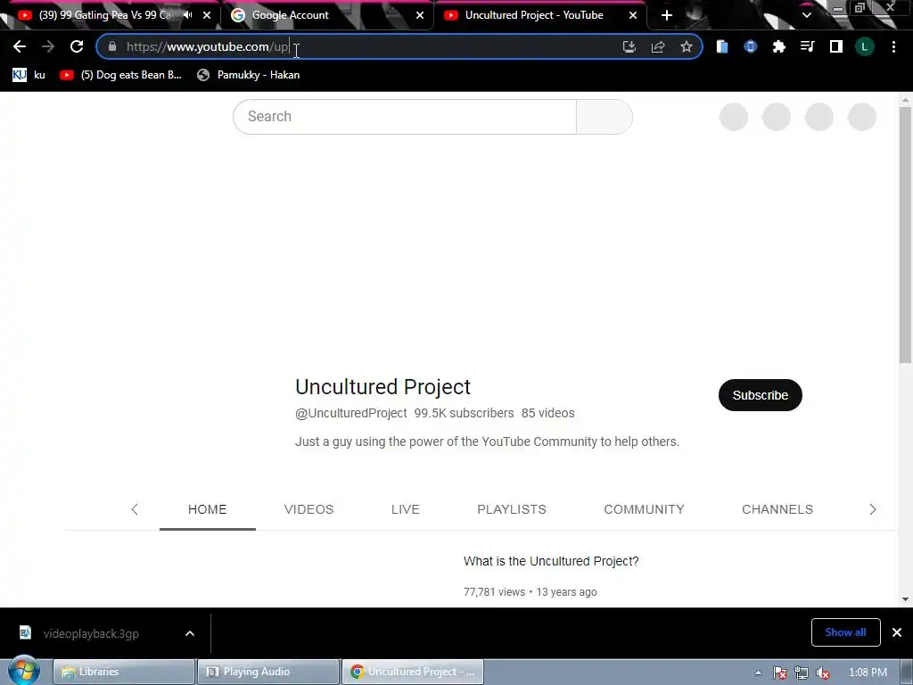
Task: Go back using browser back arrow
Action: click(x=20, y=46)
